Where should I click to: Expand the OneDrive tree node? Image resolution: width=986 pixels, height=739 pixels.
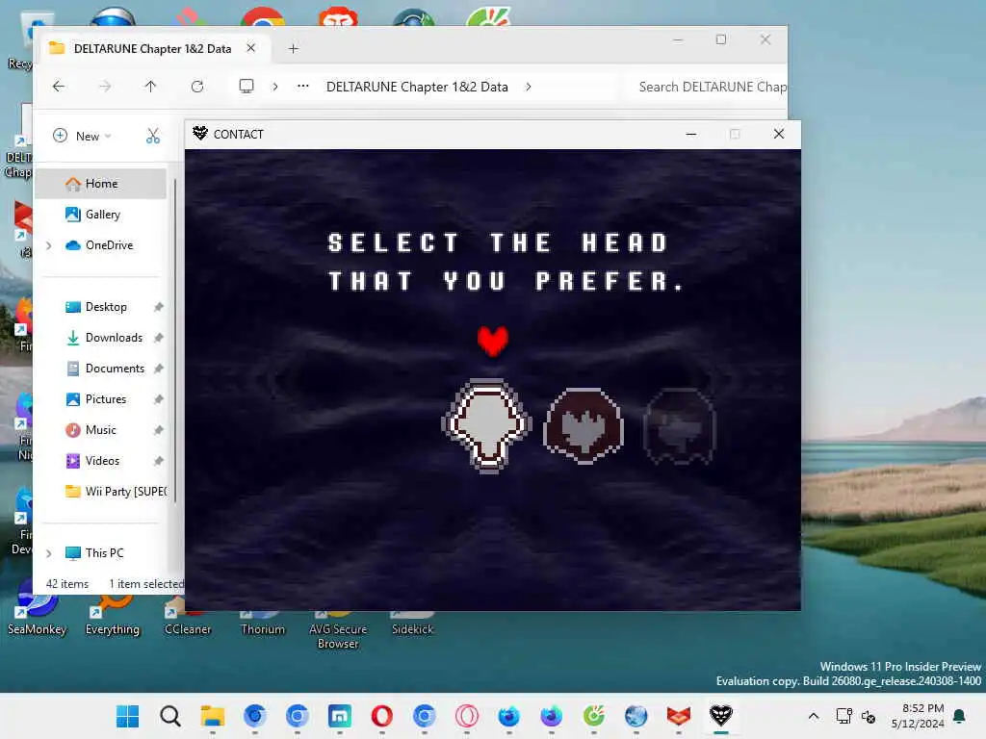[49, 245]
